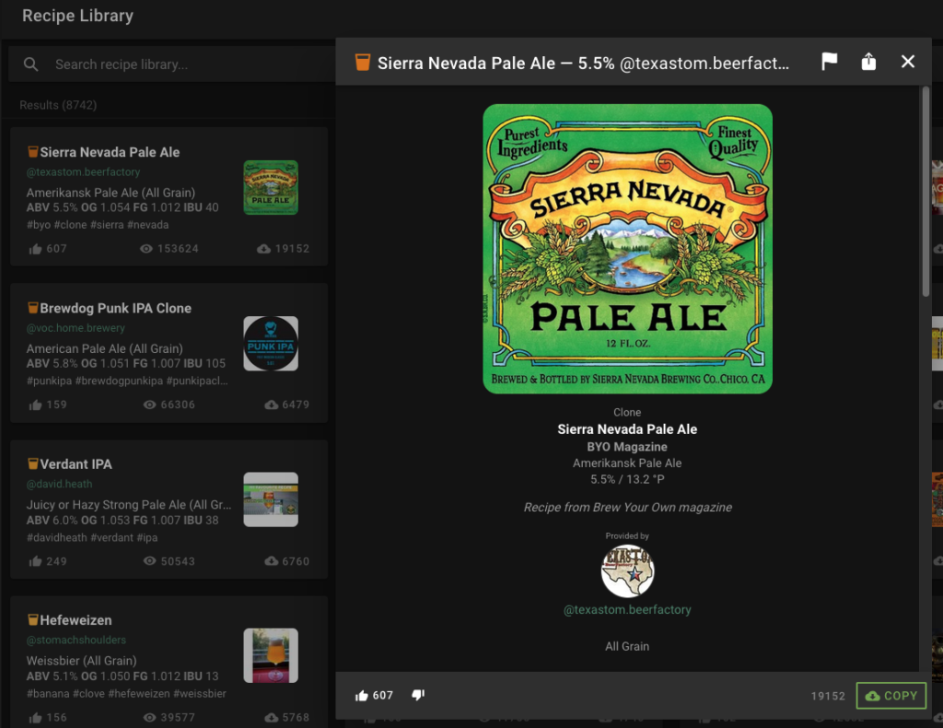Open the Punk IPA thumbnail image
Image resolution: width=943 pixels, height=728 pixels.
pyautogui.click(x=271, y=344)
